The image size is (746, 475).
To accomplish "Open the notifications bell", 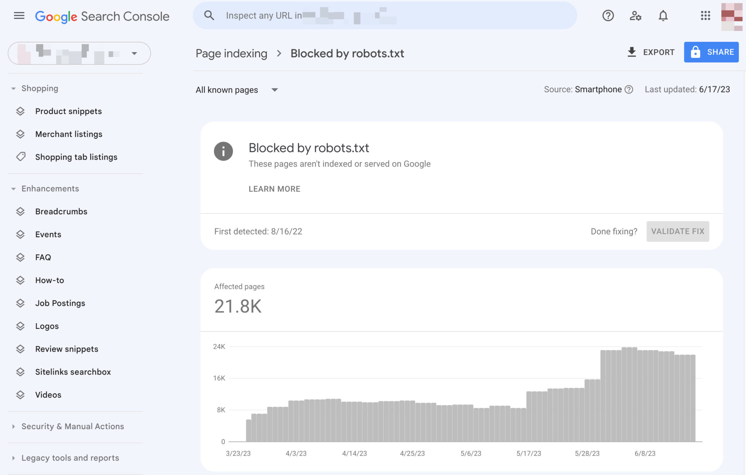I will point(663,16).
